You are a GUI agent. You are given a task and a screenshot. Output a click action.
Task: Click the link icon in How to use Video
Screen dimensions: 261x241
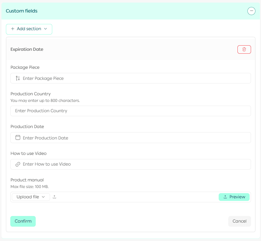pos(18,164)
